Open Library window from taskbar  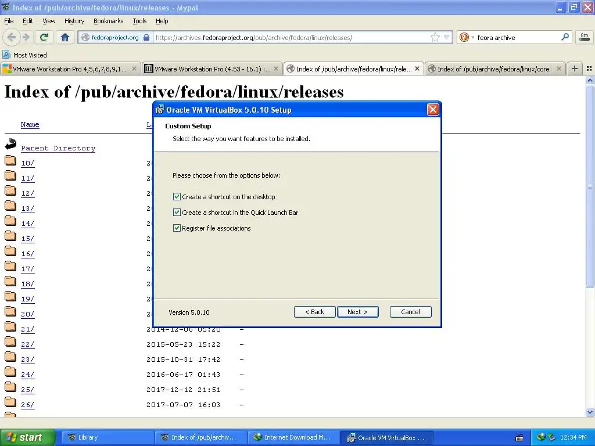pyautogui.click(x=107, y=437)
